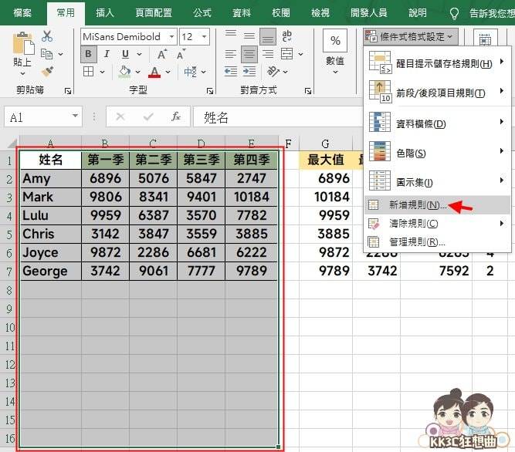Open Fill Color dropdown arrow

137,72
